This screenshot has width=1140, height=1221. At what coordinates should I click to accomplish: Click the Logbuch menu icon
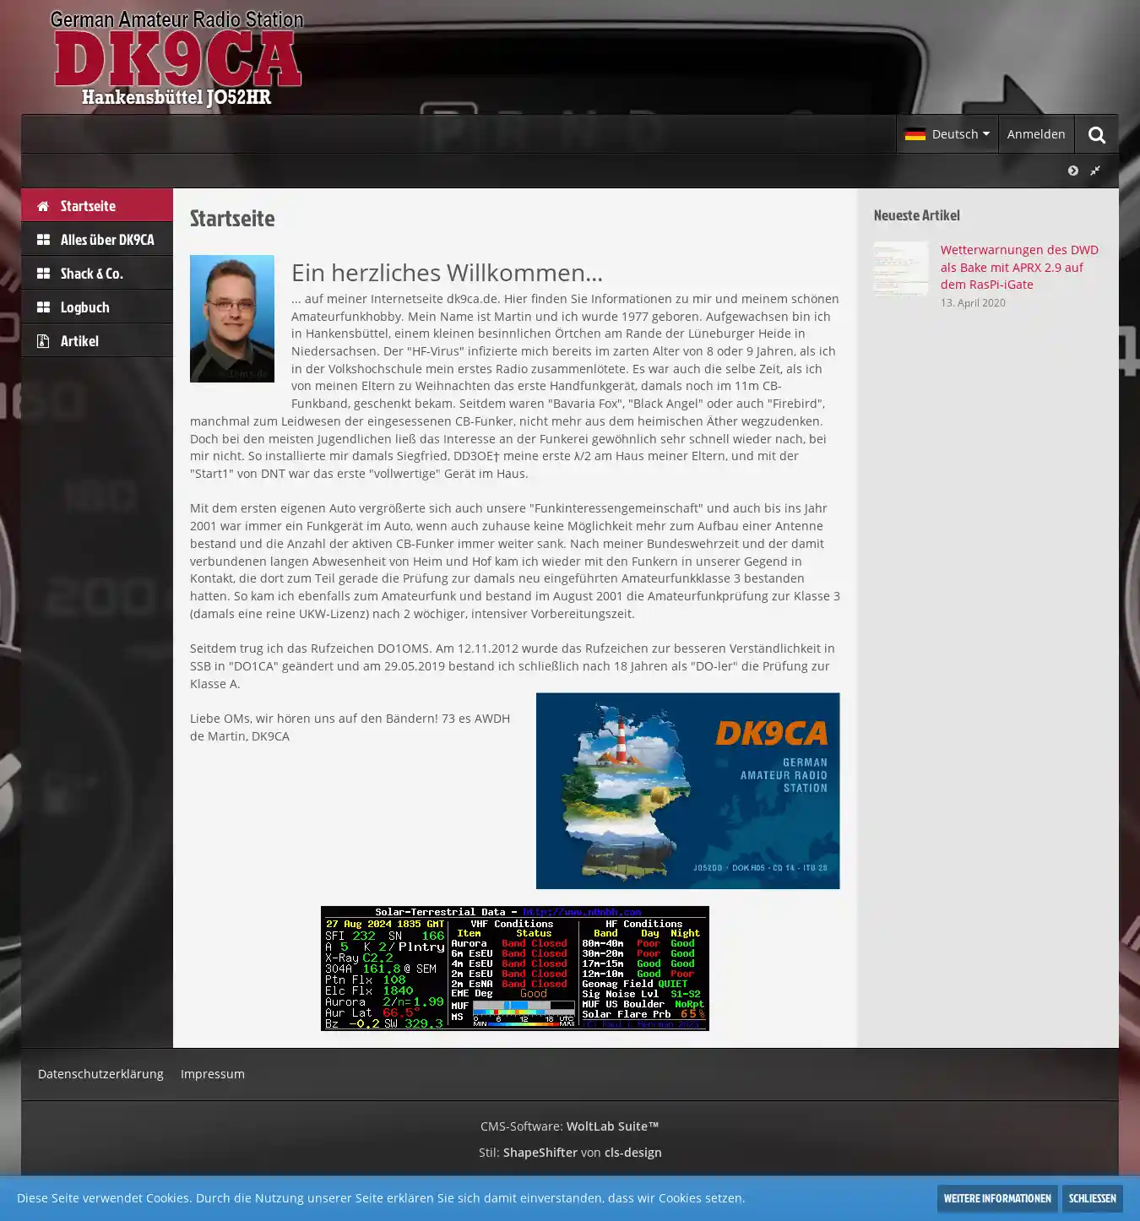coord(43,307)
